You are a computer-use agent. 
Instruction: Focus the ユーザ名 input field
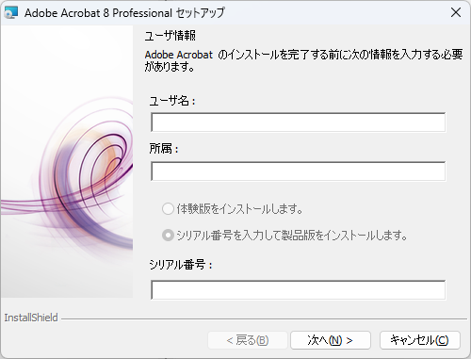pyautogui.click(x=298, y=122)
